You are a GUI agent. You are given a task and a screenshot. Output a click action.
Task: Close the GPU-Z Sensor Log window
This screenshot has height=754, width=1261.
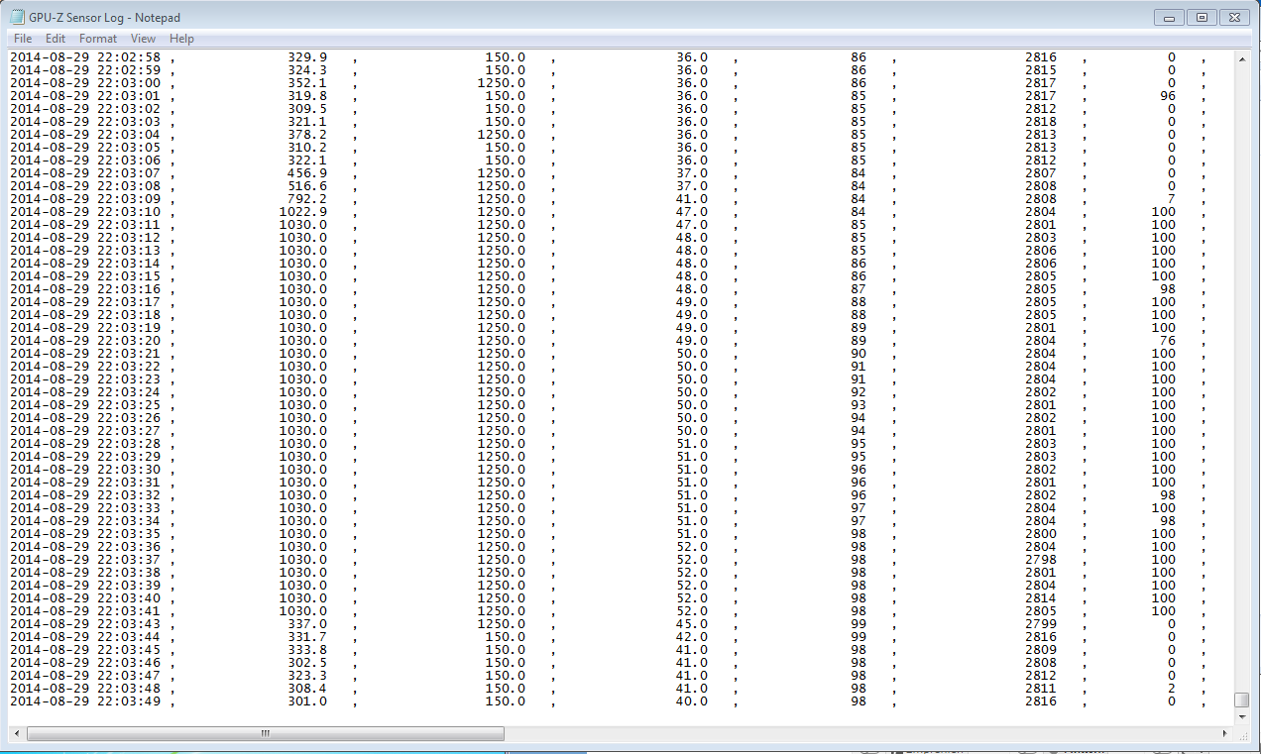click(x=1233, y=17)
